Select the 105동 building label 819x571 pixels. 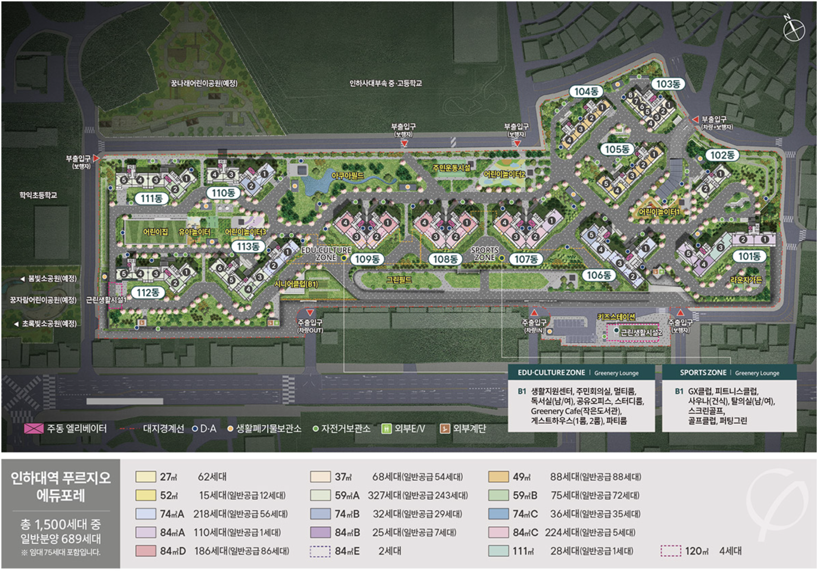[x=617, y=149]
